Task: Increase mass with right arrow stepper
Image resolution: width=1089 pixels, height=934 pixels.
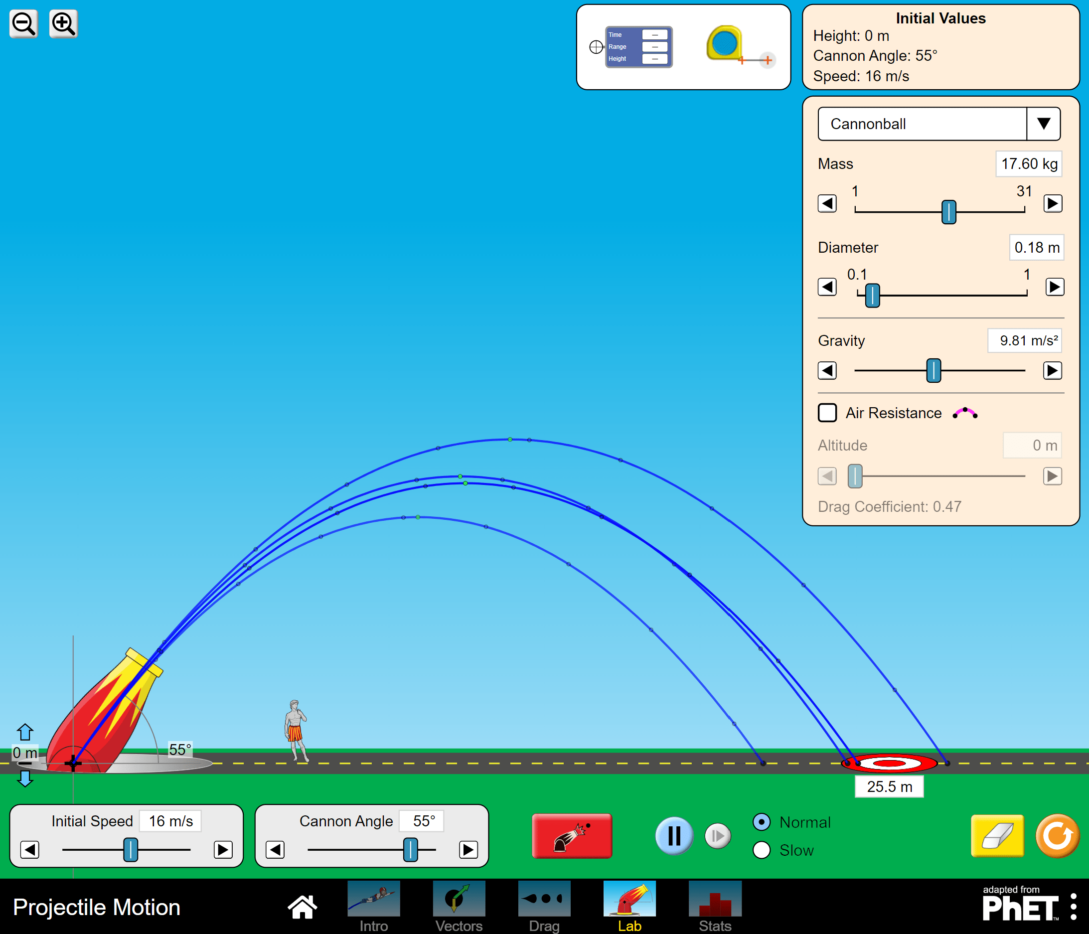Action: (x=1053, y=203)
